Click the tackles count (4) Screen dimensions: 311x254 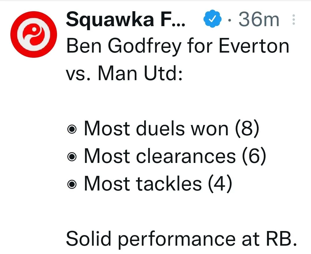click(x=220, y=184)
